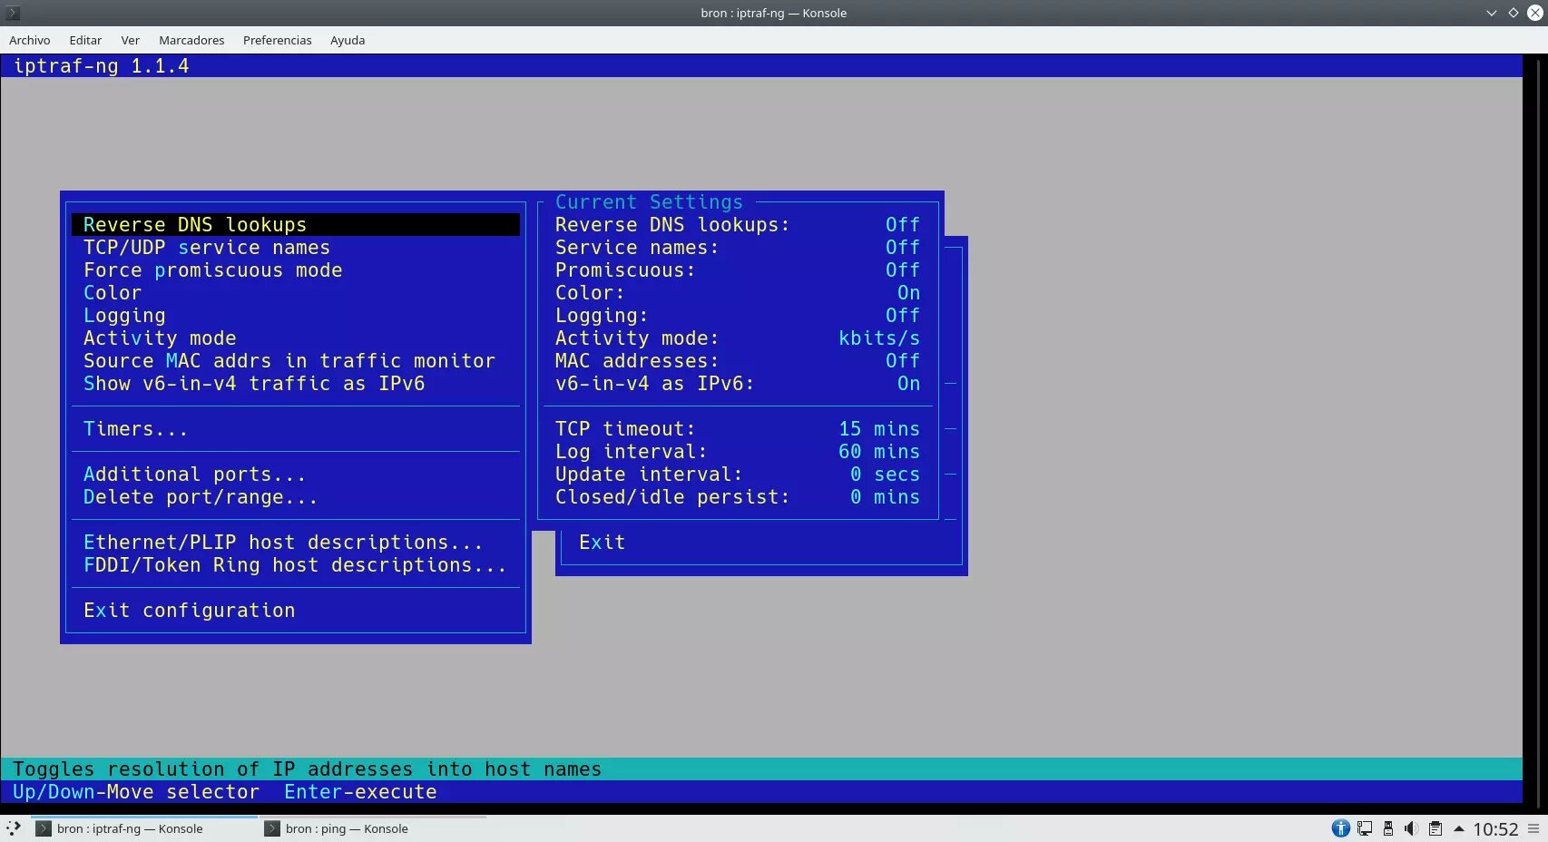Click the accessibility icon in system tray
This screenshot has height=842, width=1548.
point(1340,828)
